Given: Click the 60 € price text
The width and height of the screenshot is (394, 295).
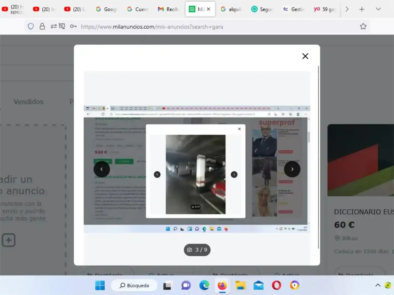Looking at the screenshot, I should pos(344,225).
